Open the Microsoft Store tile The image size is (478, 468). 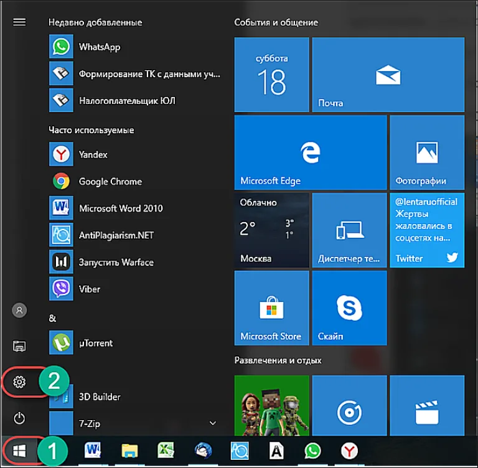(271, 308)
